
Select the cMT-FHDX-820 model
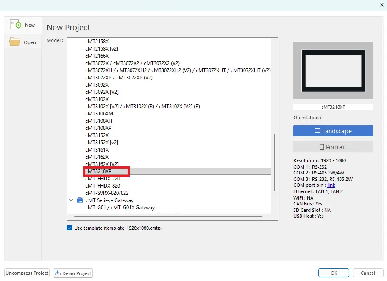point(102,185)
